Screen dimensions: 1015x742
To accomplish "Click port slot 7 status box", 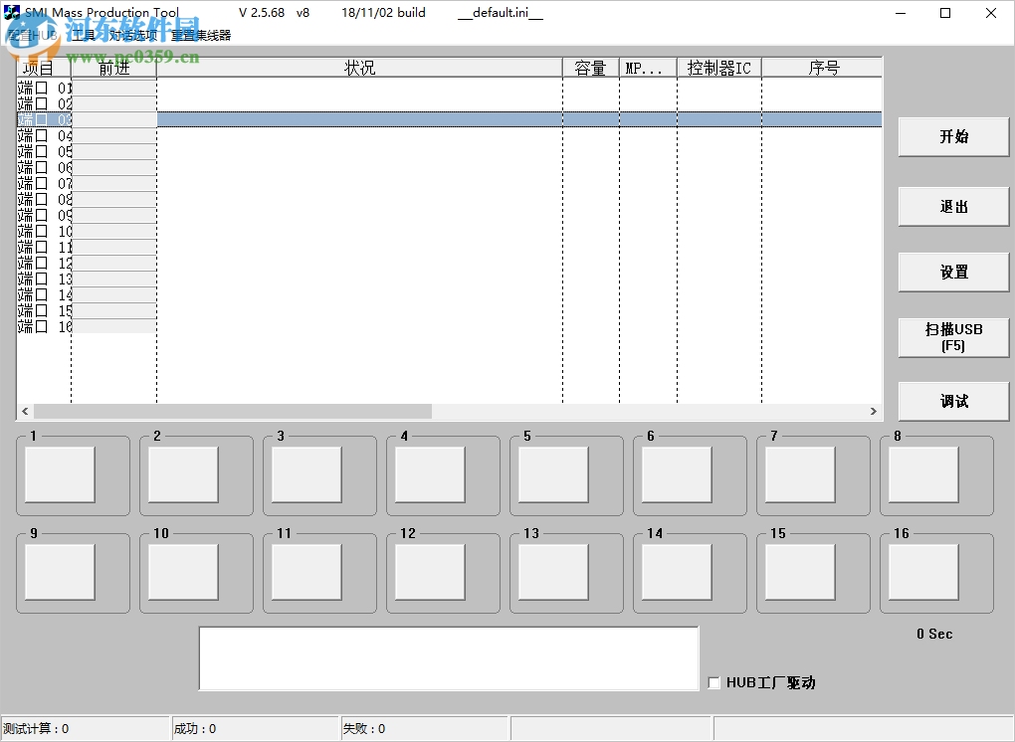I will click(800, 474).
